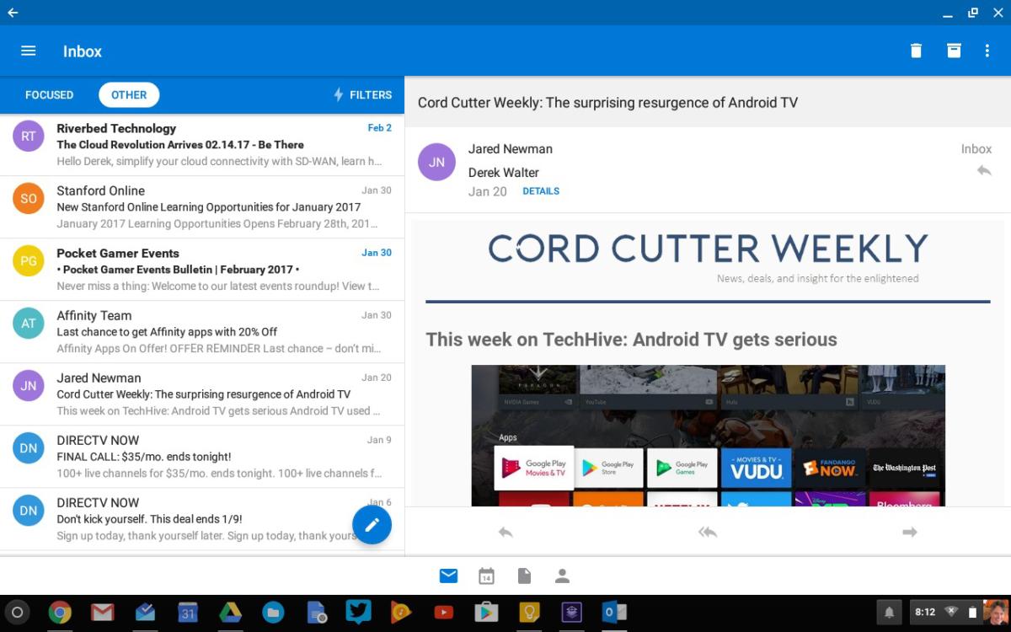1011x632 pixels.
Task: Click the Inbox folder label in message header
Action: [976, 149]
